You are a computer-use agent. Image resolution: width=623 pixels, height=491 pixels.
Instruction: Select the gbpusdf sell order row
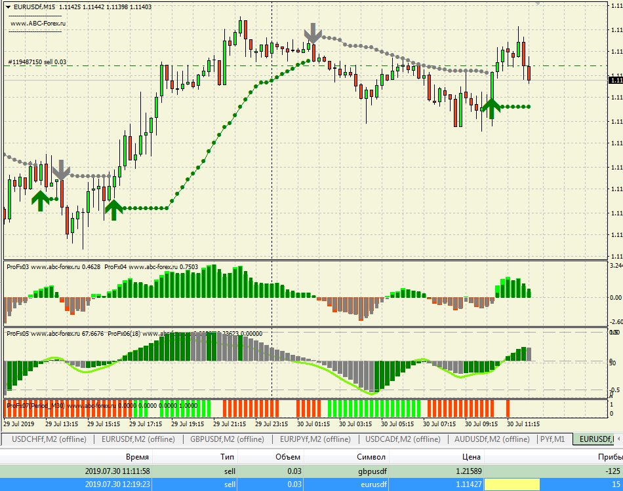tap(311, 471)
